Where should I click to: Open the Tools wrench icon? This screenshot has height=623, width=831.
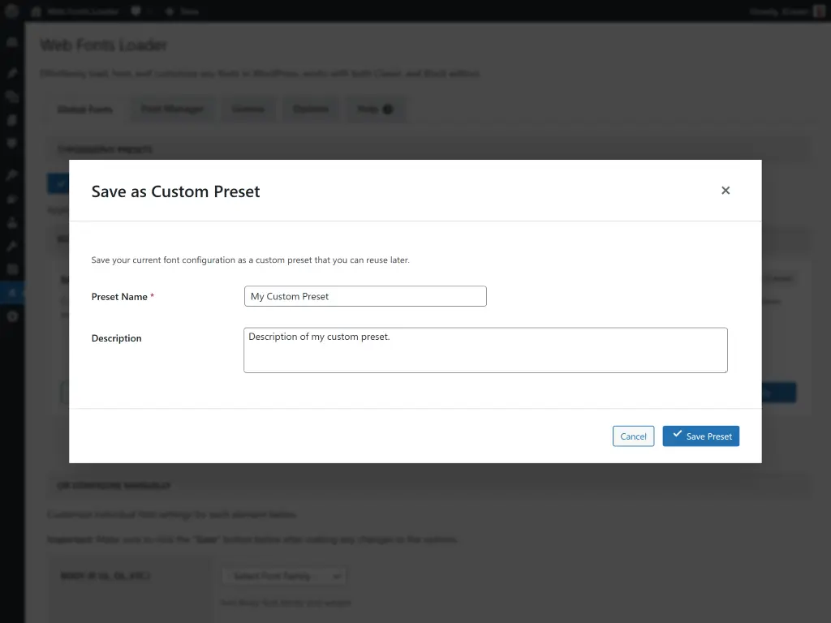tap(11, 247)
